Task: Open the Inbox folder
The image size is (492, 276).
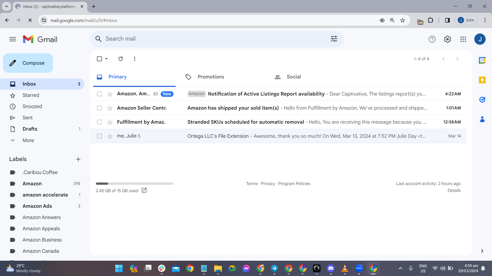Action: [x=42, y=84]
